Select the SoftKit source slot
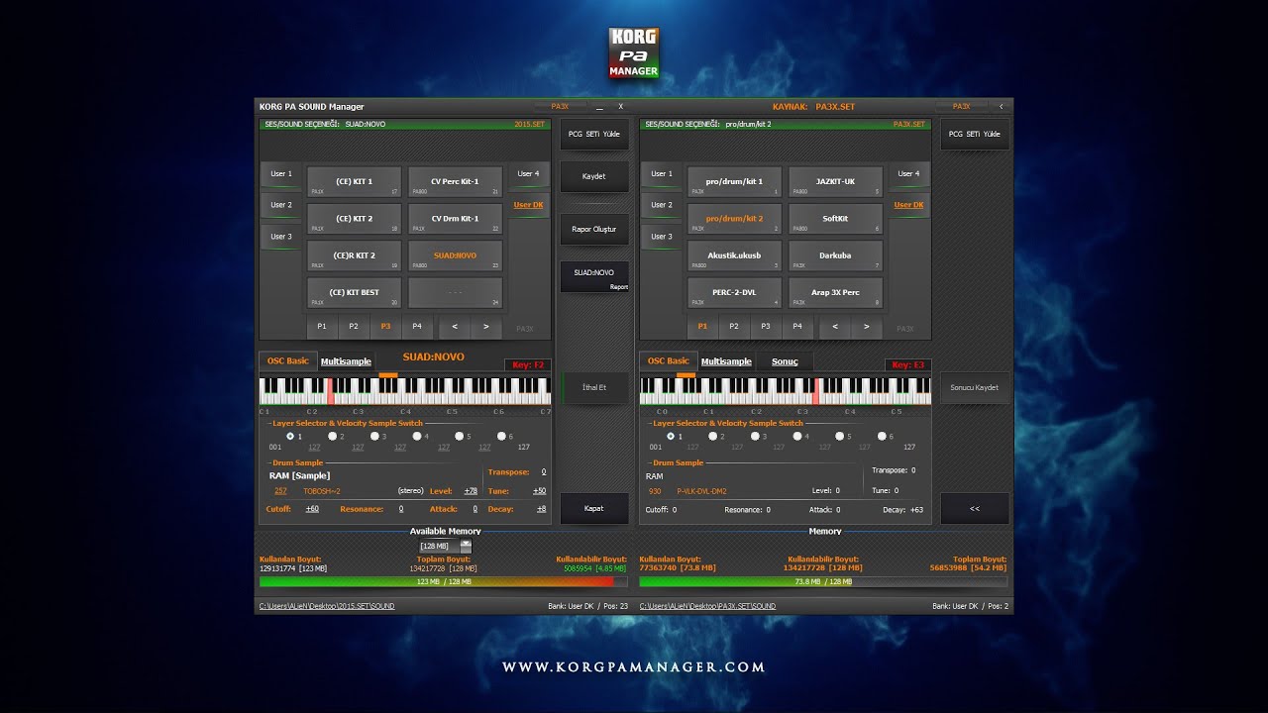Screen dimensions: 1268x713 point(835,219)
